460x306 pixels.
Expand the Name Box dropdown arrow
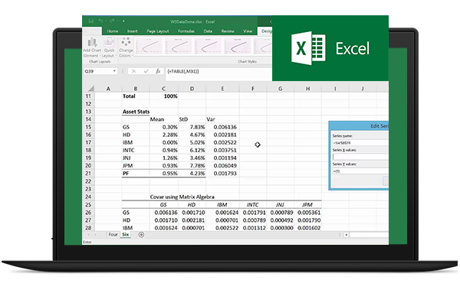click(x=114, y=71)
